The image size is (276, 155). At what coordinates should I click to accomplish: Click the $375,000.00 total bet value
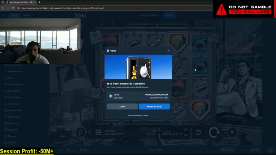pos(173,134)
